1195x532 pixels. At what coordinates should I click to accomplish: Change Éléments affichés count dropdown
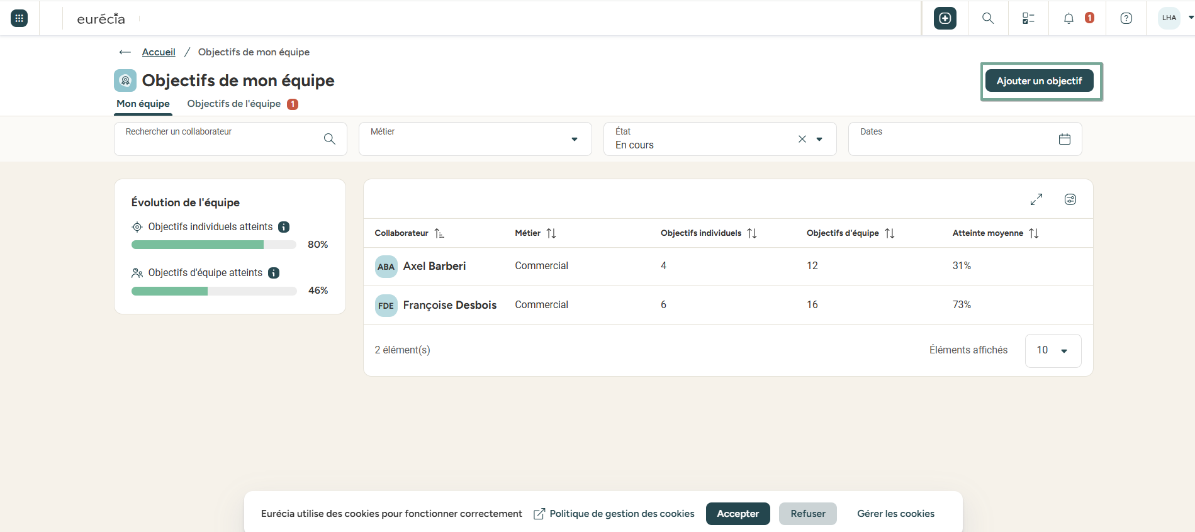(x=1053, y=350)
